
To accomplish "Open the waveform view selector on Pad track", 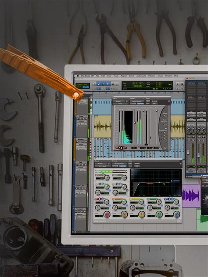I will [x=81, y=167].
